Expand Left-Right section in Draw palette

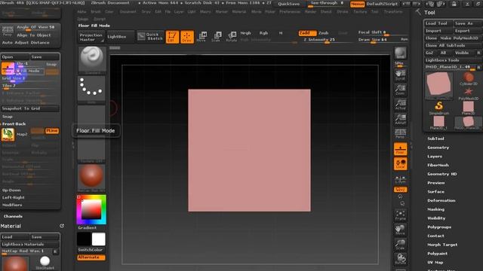click(14, 197)
